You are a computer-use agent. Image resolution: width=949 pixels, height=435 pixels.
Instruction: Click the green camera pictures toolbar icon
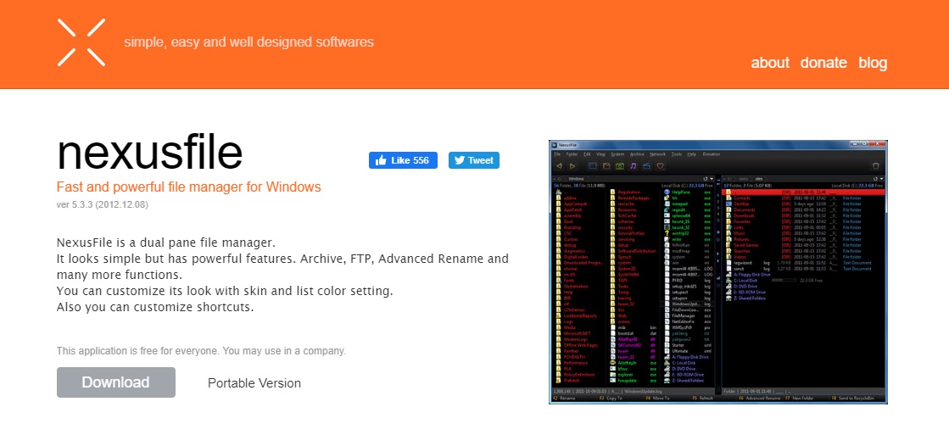click(x=619, y=166)
